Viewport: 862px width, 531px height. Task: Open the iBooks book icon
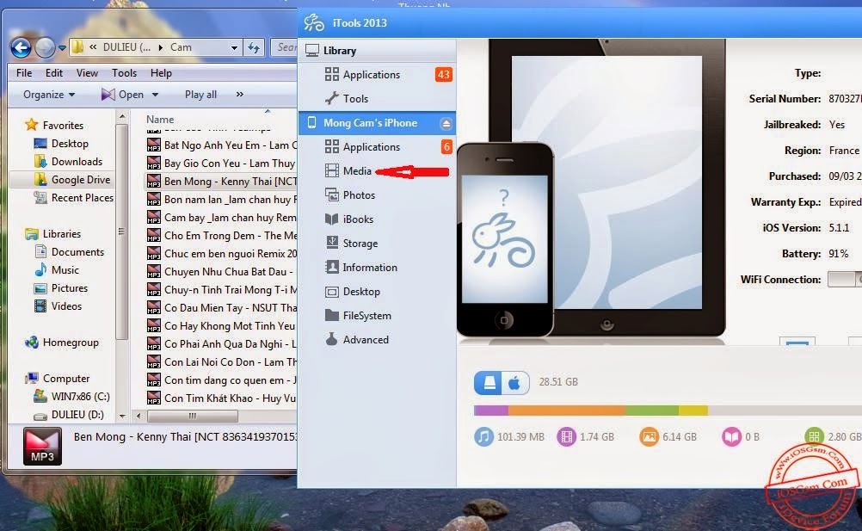[x=331, y=219]
